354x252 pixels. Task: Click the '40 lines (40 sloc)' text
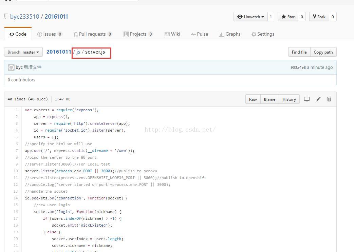28,99
